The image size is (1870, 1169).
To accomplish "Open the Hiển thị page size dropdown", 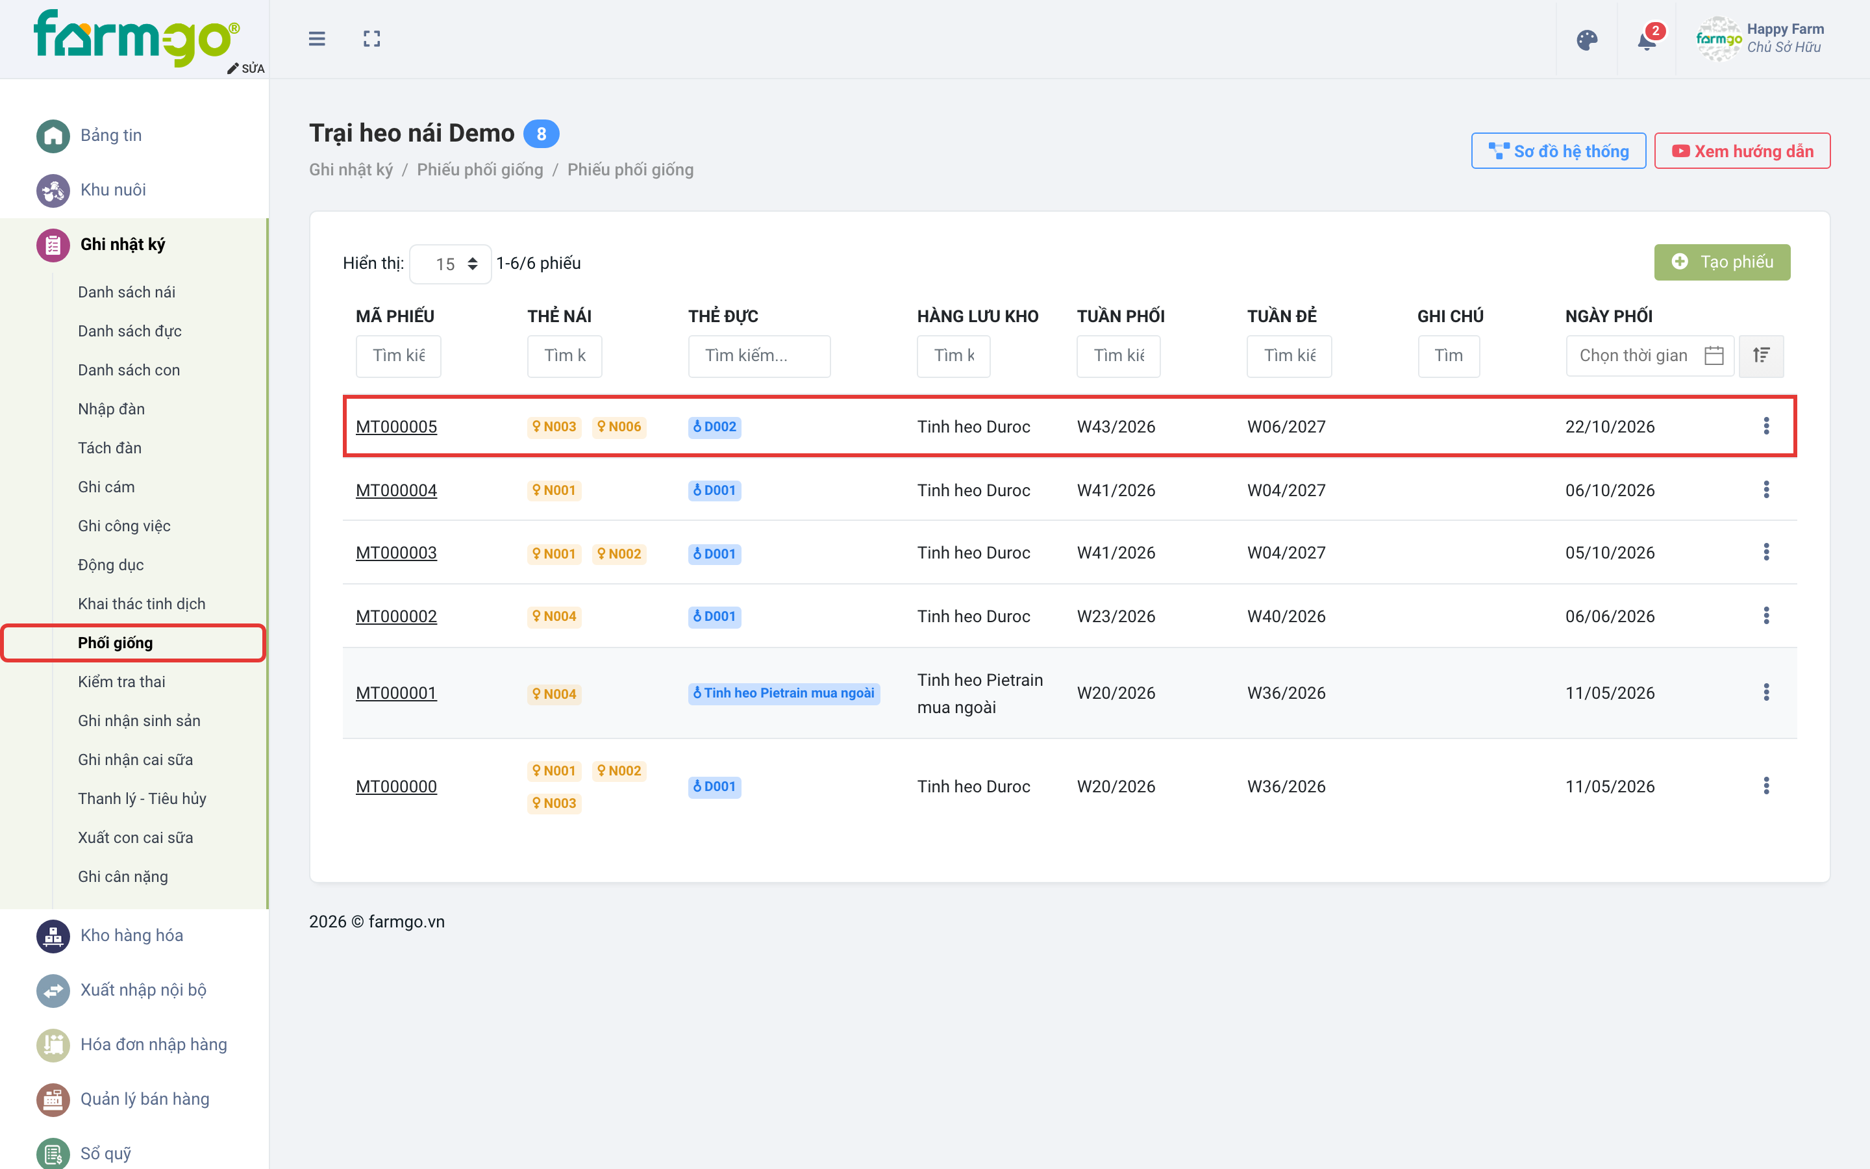I will point(450,264).
